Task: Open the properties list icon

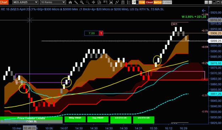Action: click(129, 2)
